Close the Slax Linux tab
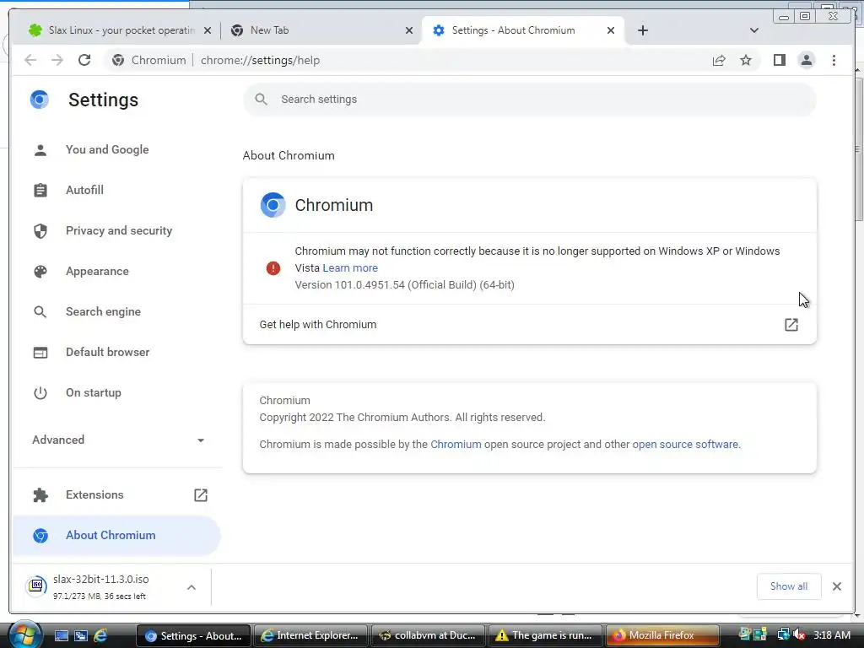 coord(208,30)
